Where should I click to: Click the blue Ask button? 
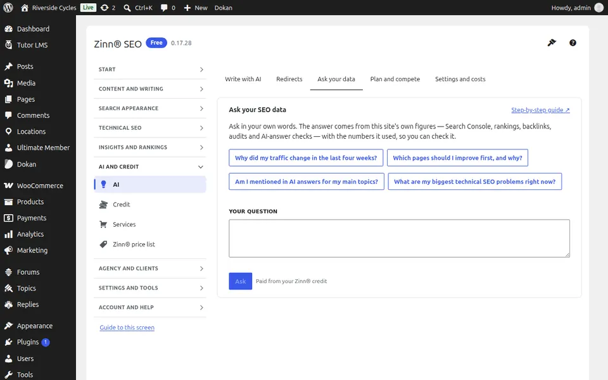(241, 281)
